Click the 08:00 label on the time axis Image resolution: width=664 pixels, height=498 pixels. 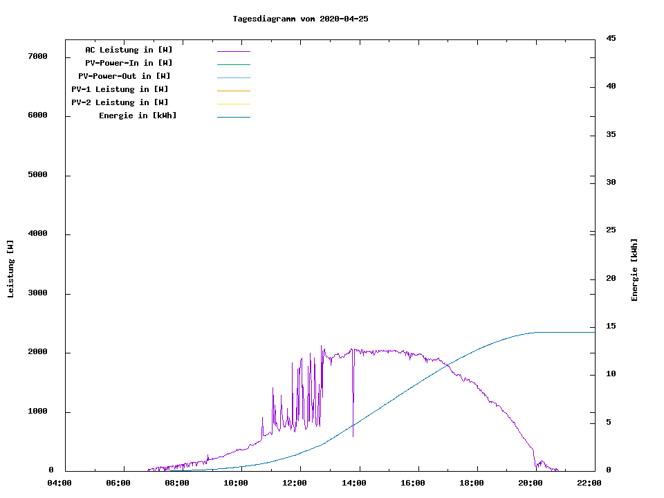pos(177,483)
